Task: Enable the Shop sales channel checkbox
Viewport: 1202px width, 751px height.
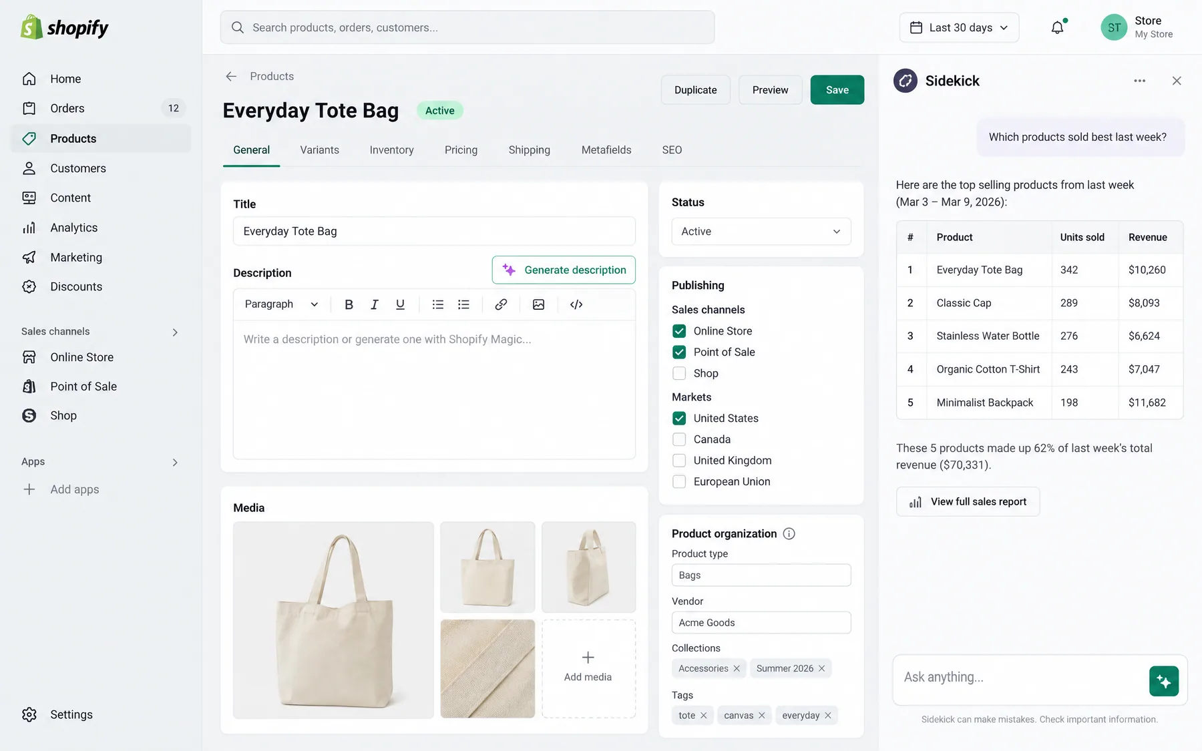Action: pyautogui.click(x=679, y=373)
